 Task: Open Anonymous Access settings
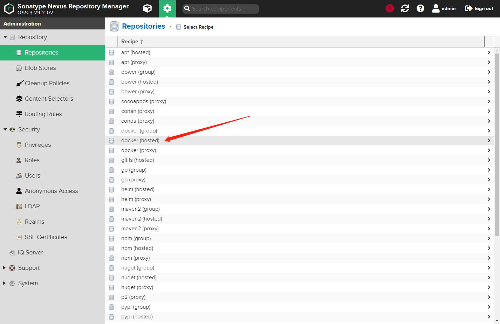pyautogui.click(x=53, y=191)
